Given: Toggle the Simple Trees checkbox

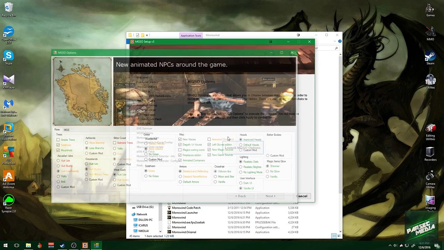Looking at the screenshot, I should pos(58,140).
